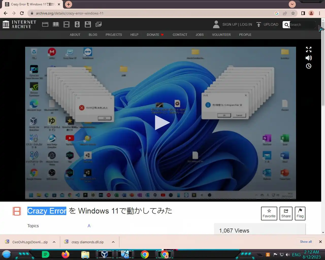Open the Images icon in the Archive navbar
The height and width of the screenshot is (260, 325).
click(x=99, y=24)
